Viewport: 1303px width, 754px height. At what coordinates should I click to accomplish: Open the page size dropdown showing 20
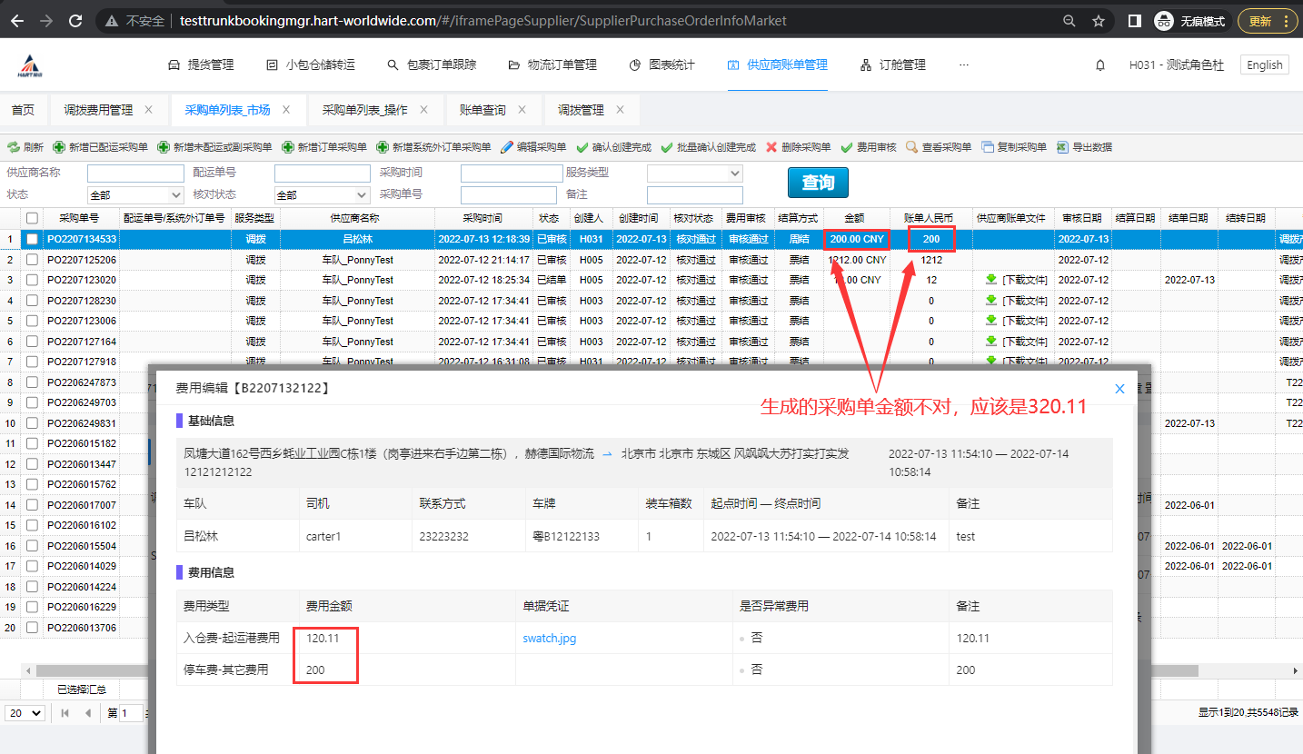point(25,713)
